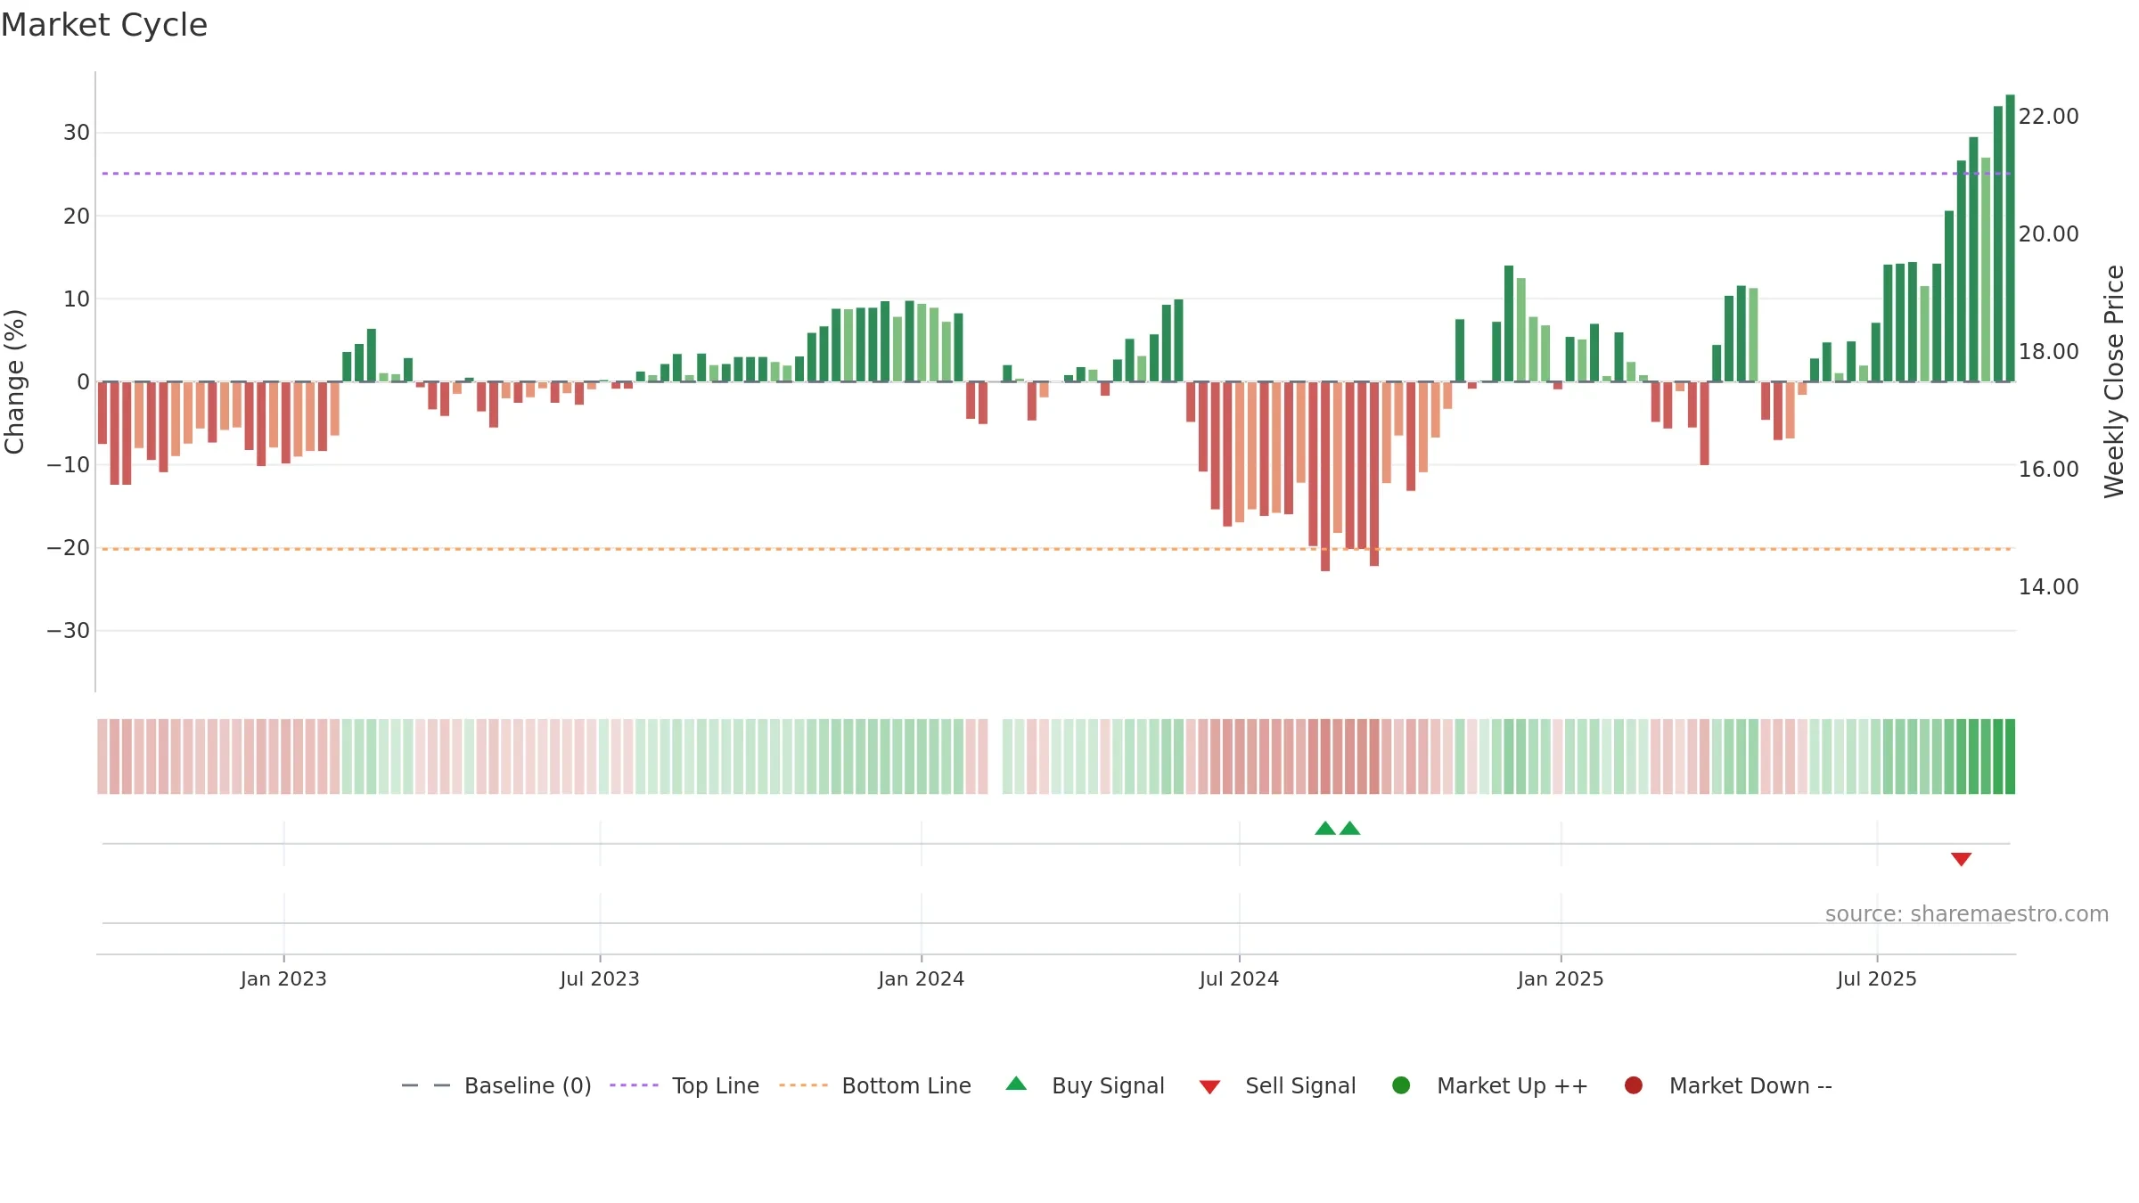Viewport: 2139px width, 1203px height.
Task: Click the Jan 2024 axis label
Action: point(921,978)
